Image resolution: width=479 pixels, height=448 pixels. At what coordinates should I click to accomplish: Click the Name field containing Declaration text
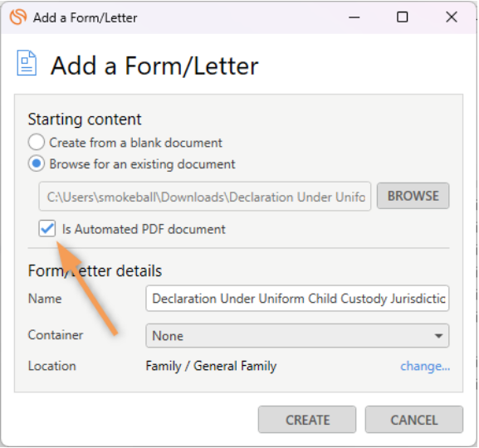coord(297,299)
